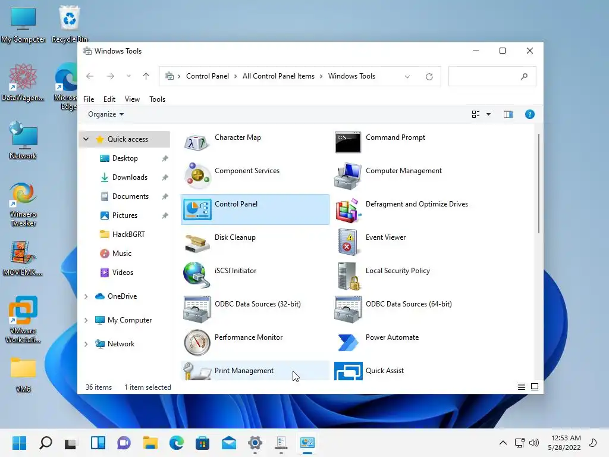
Task: Click the volume speaker tray icon
Action: click(x=534, y=443)
